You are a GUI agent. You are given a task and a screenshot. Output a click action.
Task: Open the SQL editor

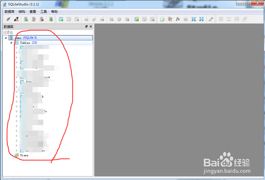coord(162,19)
